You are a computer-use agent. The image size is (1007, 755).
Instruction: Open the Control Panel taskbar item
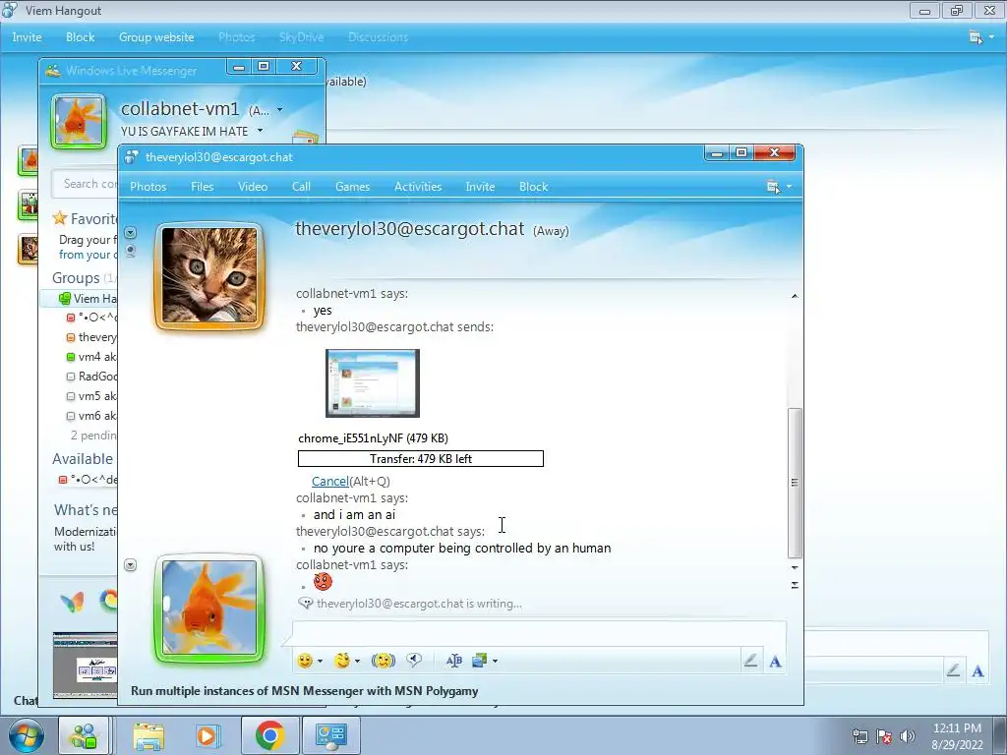pyautogui.click(x=331, y=735)
